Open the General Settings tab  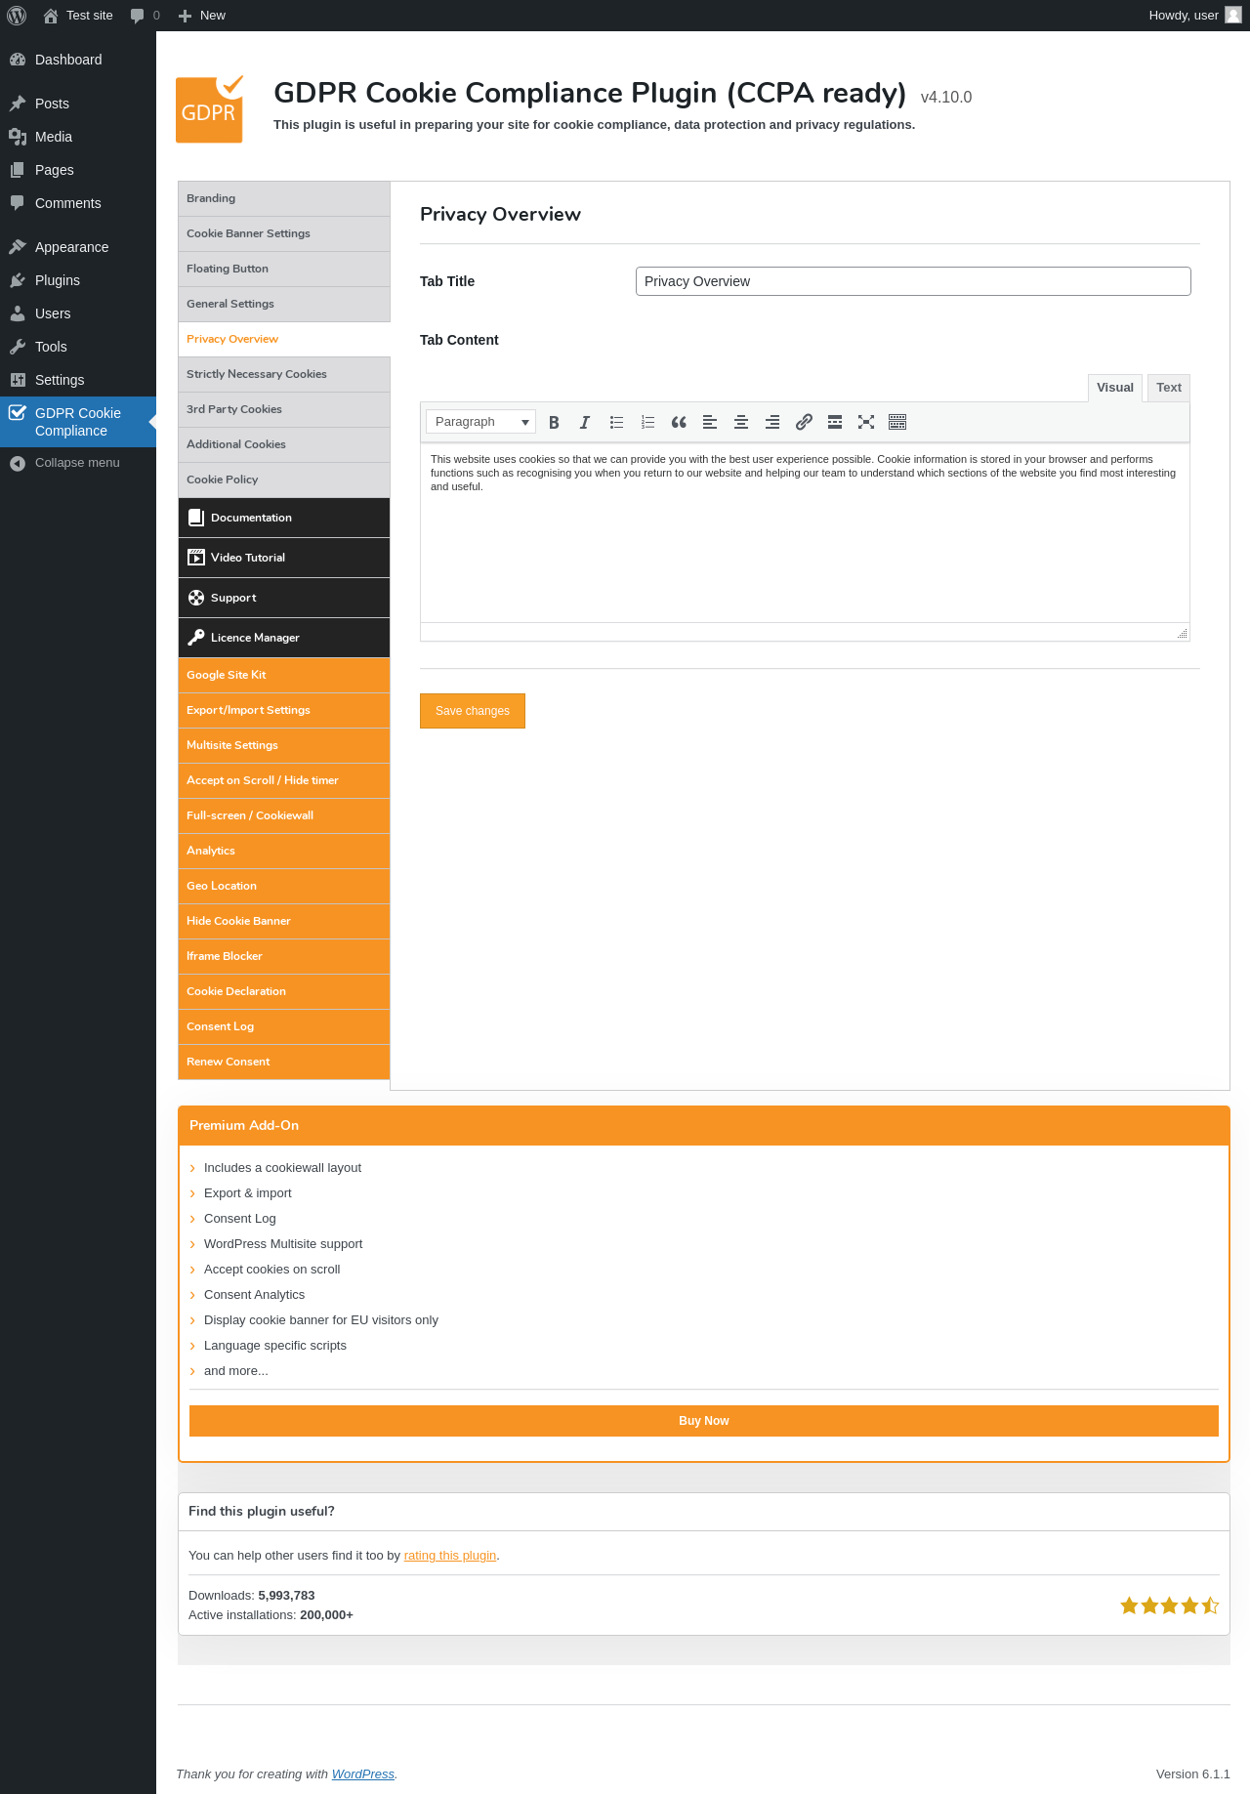pos(284,304)
